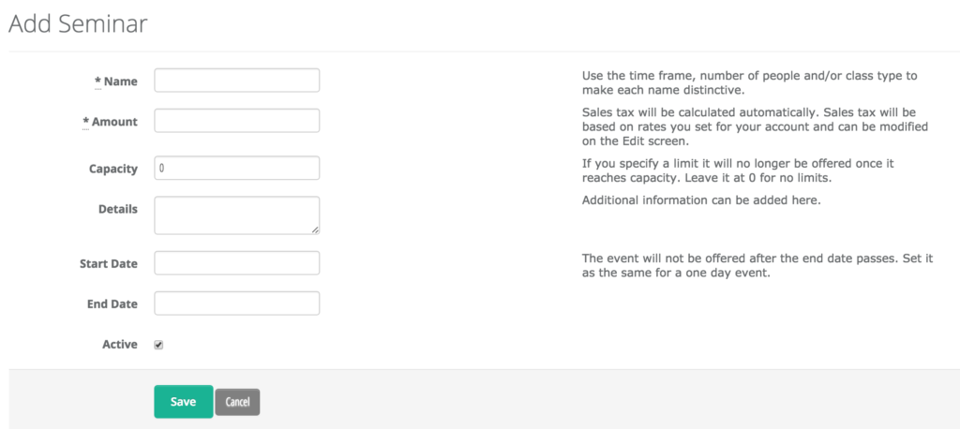Screen dimensions: 960x429
Task: Open the End Date field
Action: point(236,303)
